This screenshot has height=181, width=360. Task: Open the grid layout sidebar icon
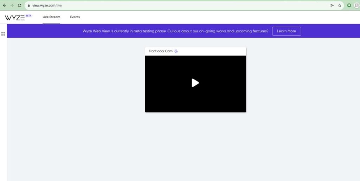coord(3,34)
